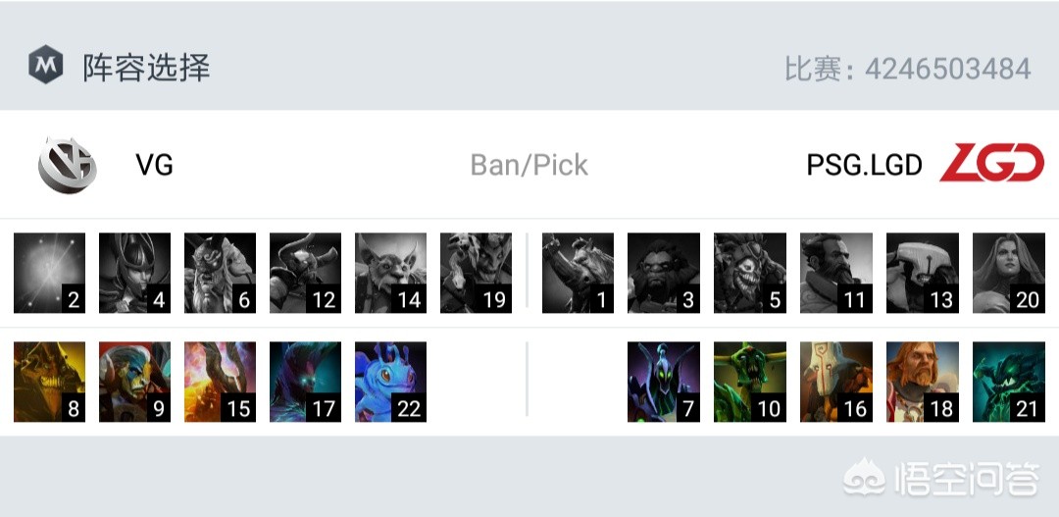The width and height of the screenshot is (1059, 517).
Task: Click the Ban/Pick label
Action: 529,165
